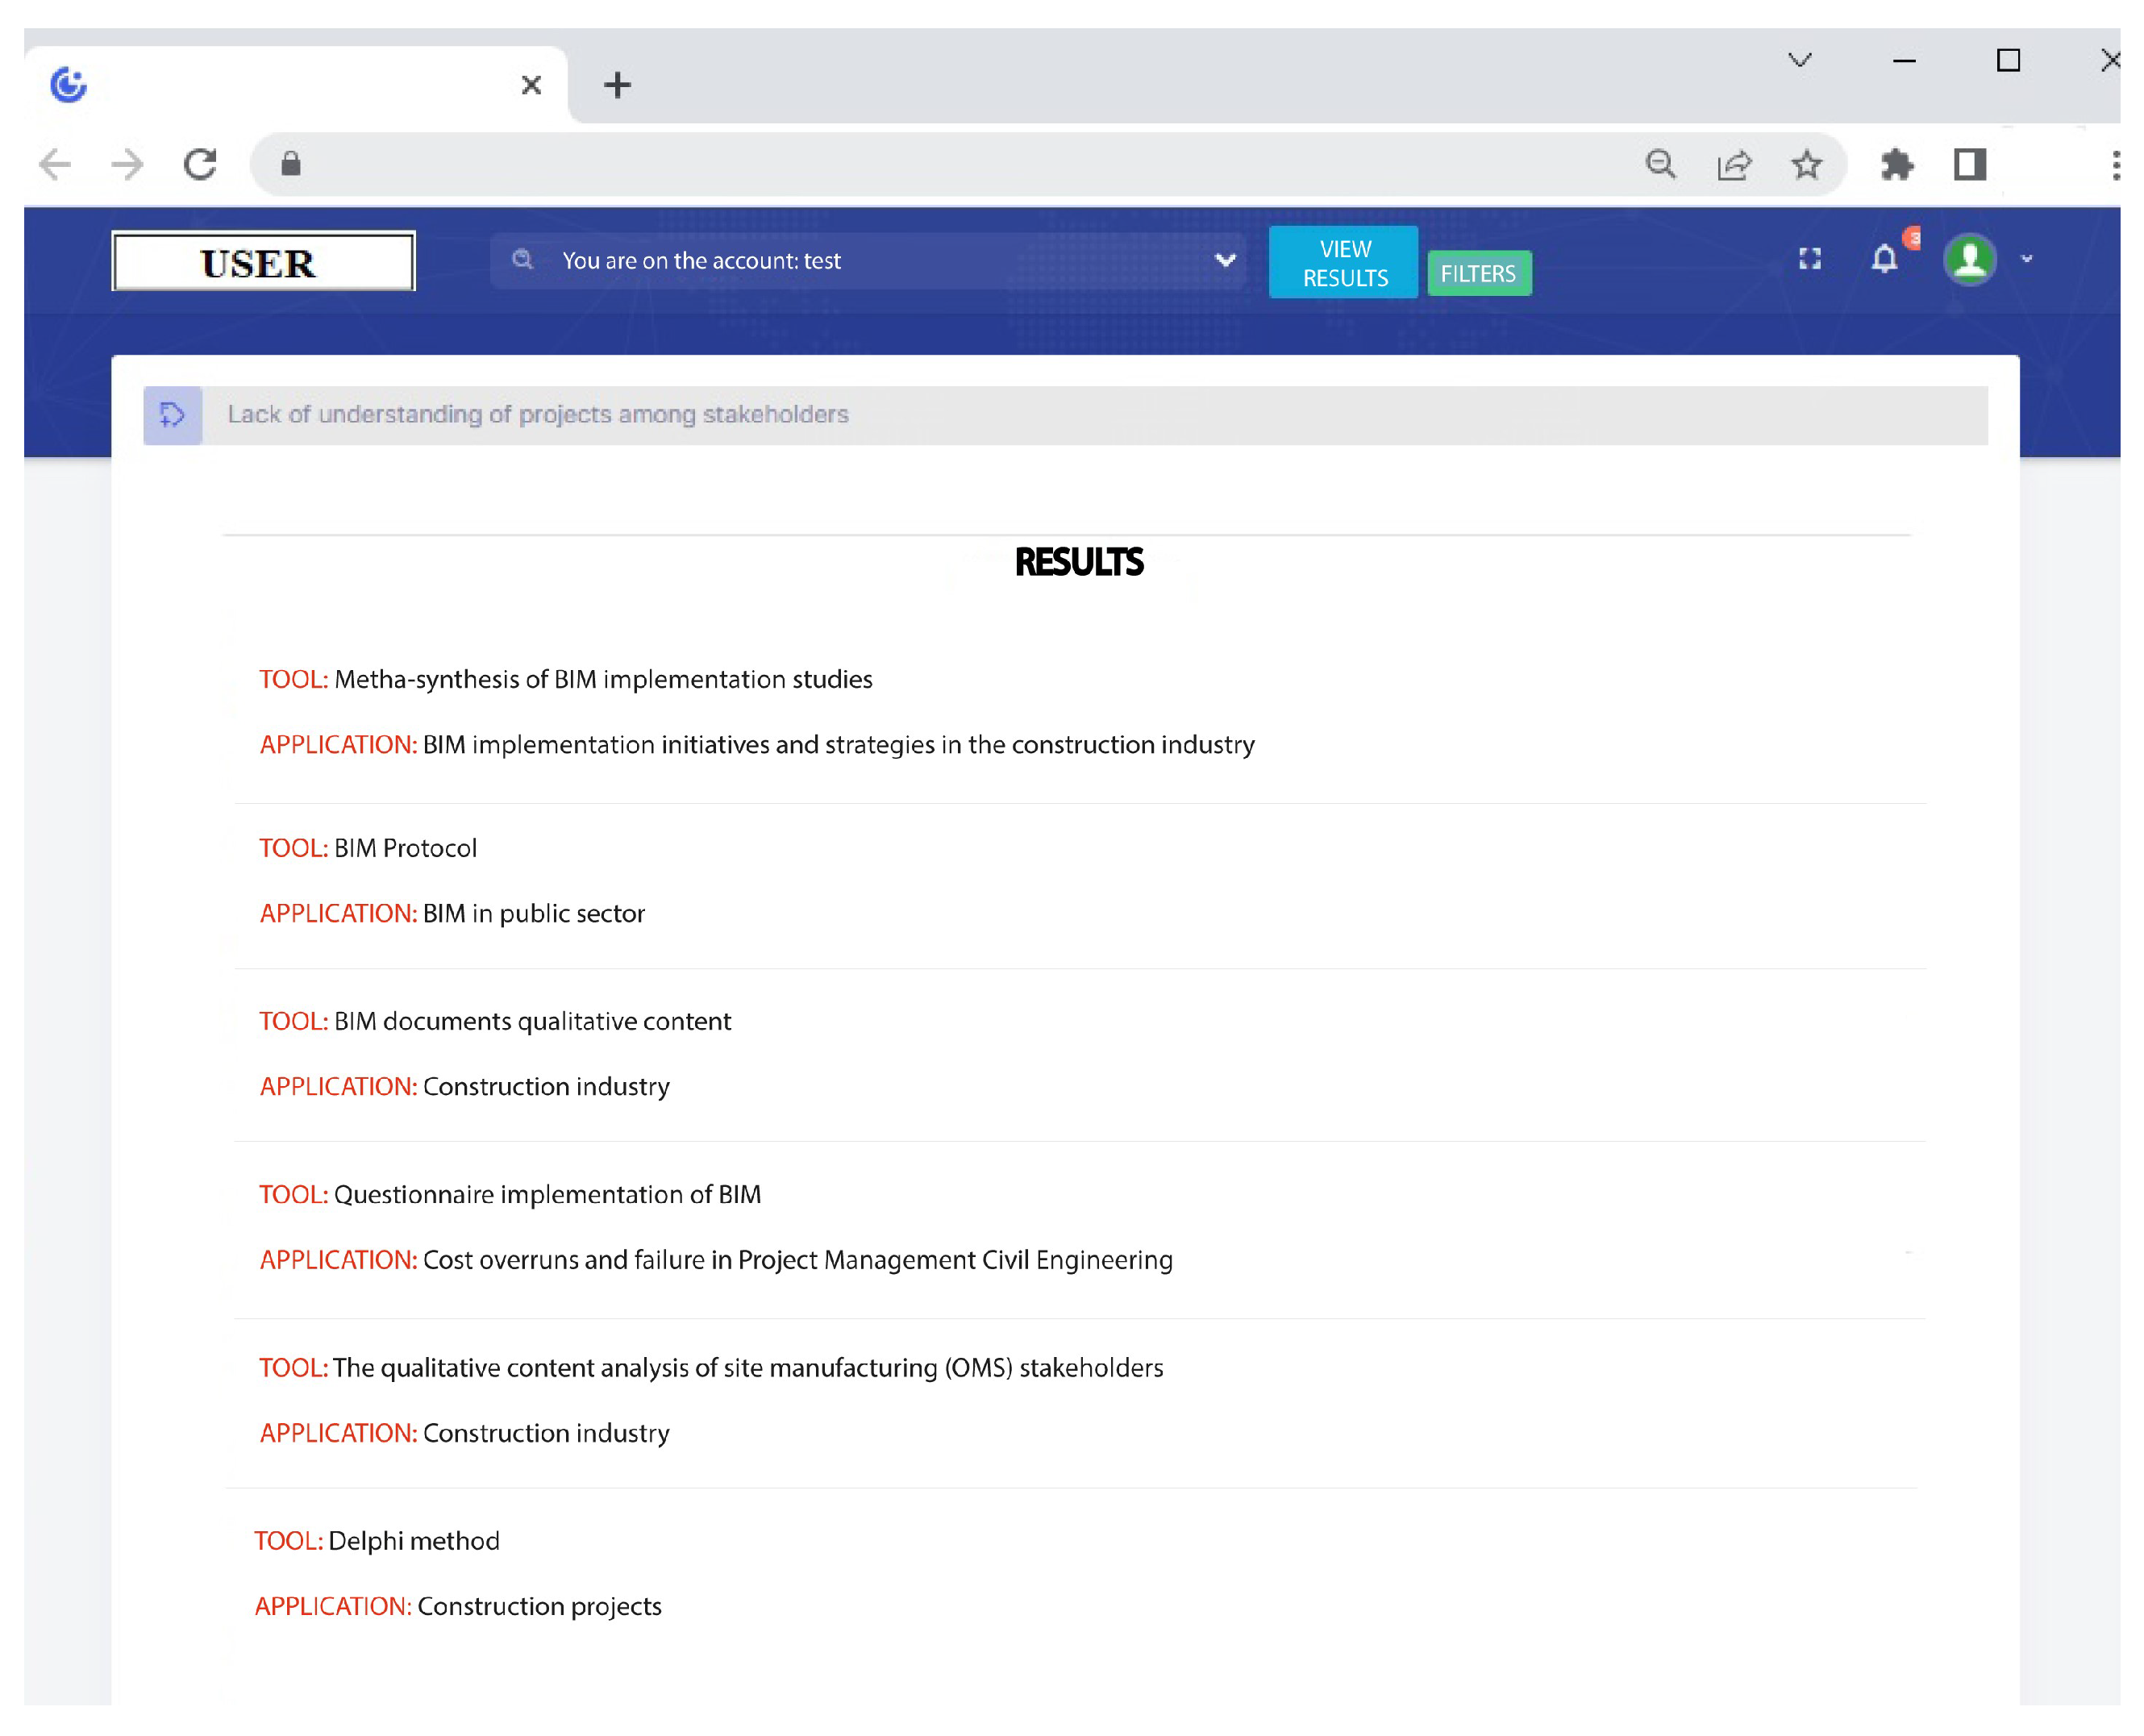Open the user profile menu arrow
This screenshot has width=2144, height=1736.
click(x=2027, y=259)
